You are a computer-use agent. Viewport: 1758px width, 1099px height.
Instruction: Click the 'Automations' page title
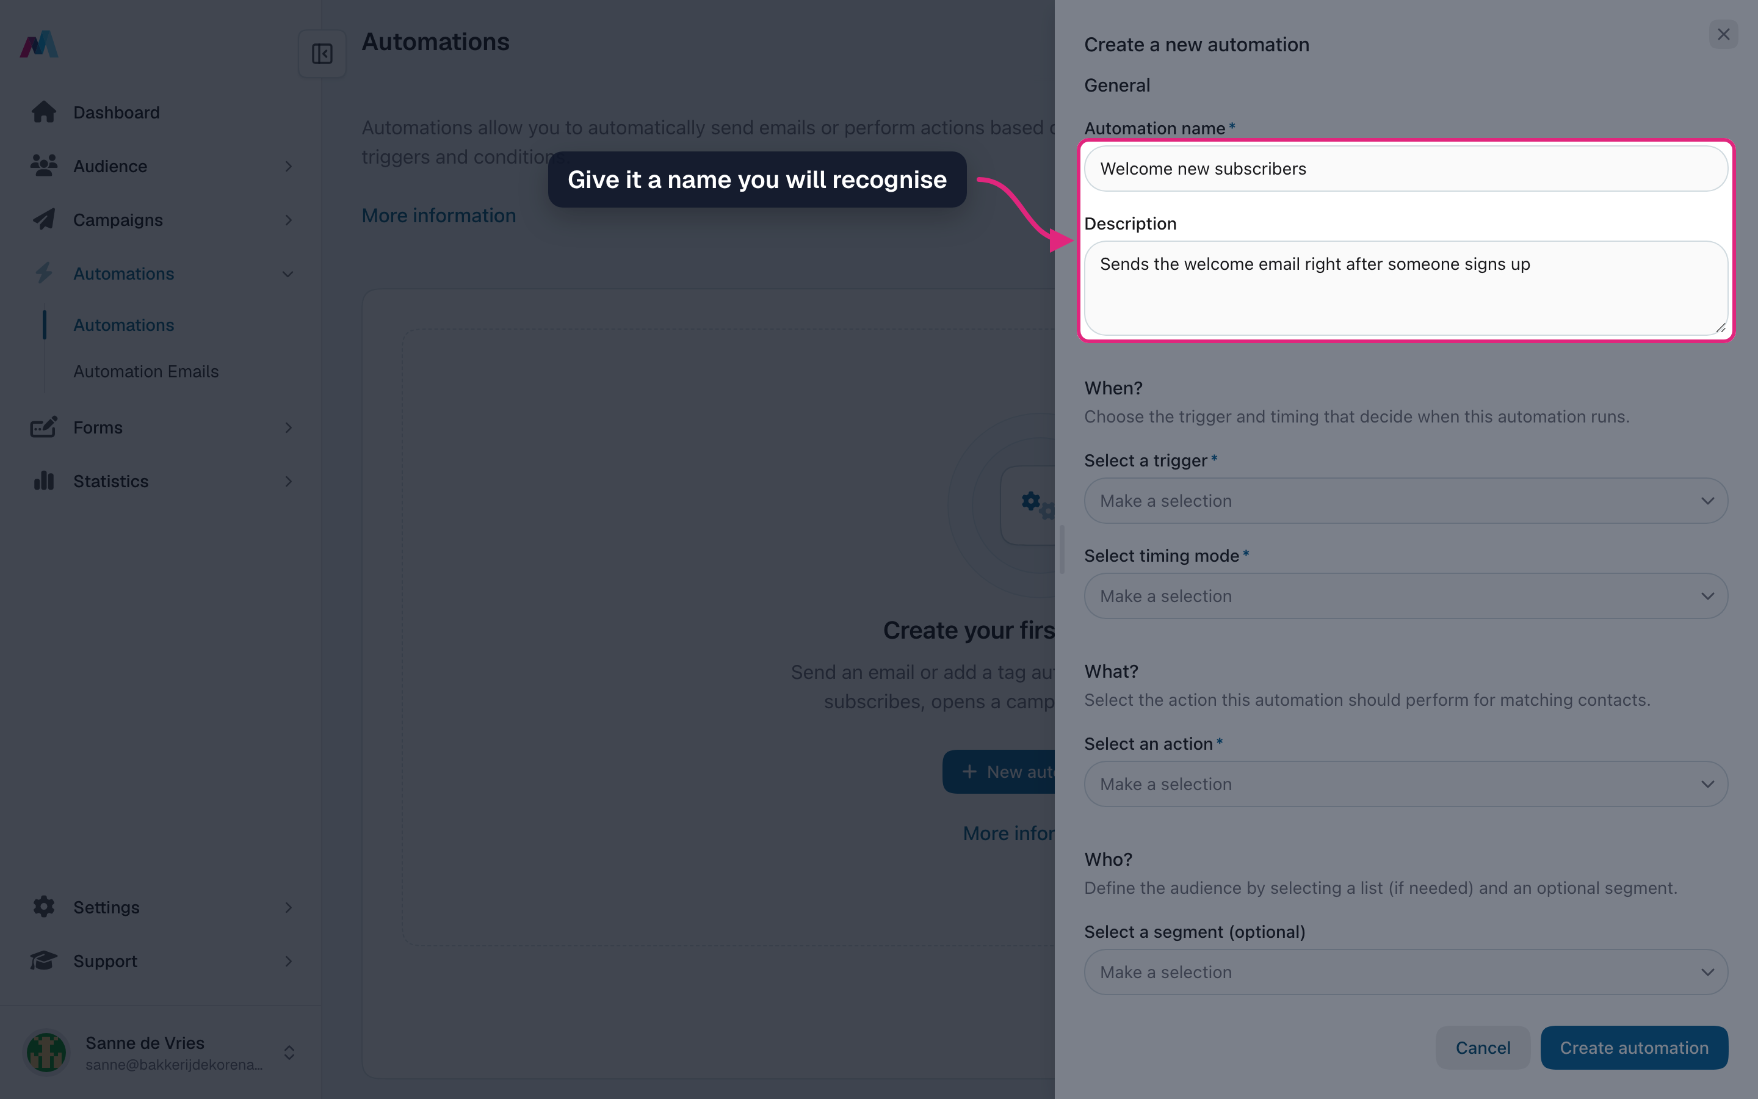pyautogui.click(x=436, y=42)
